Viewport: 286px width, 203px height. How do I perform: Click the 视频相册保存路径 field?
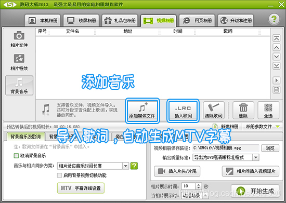(x=226, y=148)
